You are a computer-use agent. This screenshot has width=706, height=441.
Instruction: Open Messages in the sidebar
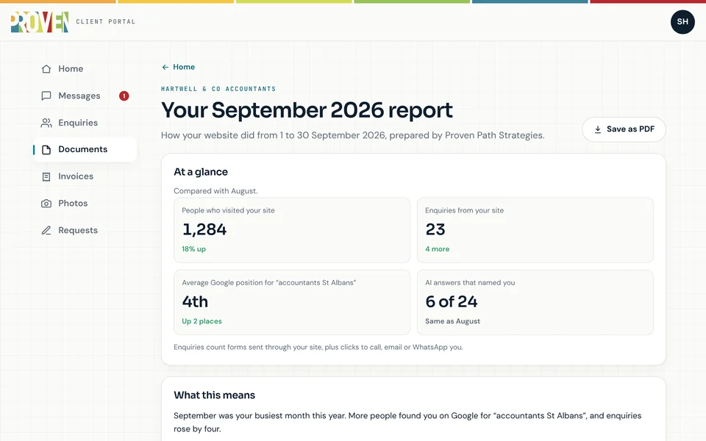85,96
